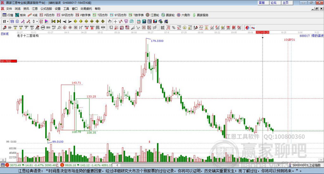Open the 资讯 menu
The height and width of the screenshot is (174, 324).
click(26, 9)
